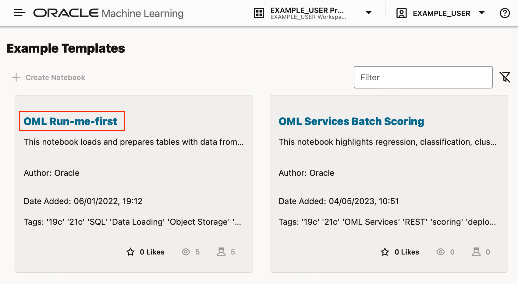
Task: Click tags line containing 'OML Services' 'REST'
Action: [x=387, y=222]
